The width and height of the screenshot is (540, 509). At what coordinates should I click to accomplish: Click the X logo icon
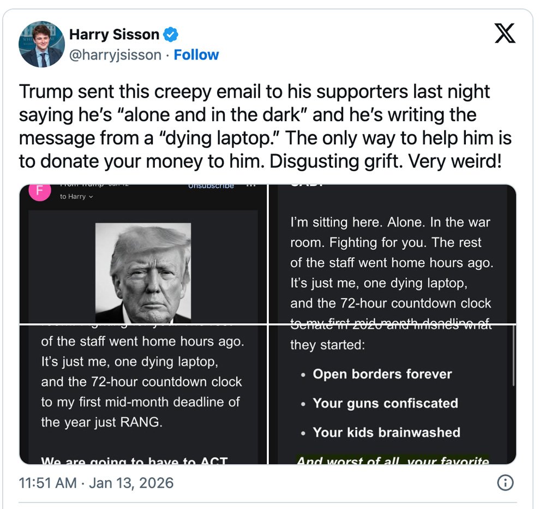click(504, 35)
